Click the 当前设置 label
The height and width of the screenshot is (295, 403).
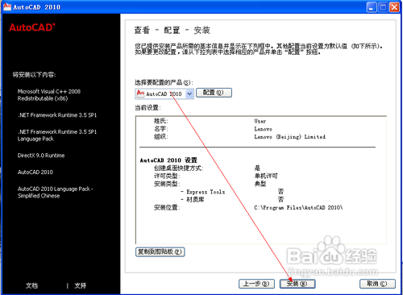point(147,108)
